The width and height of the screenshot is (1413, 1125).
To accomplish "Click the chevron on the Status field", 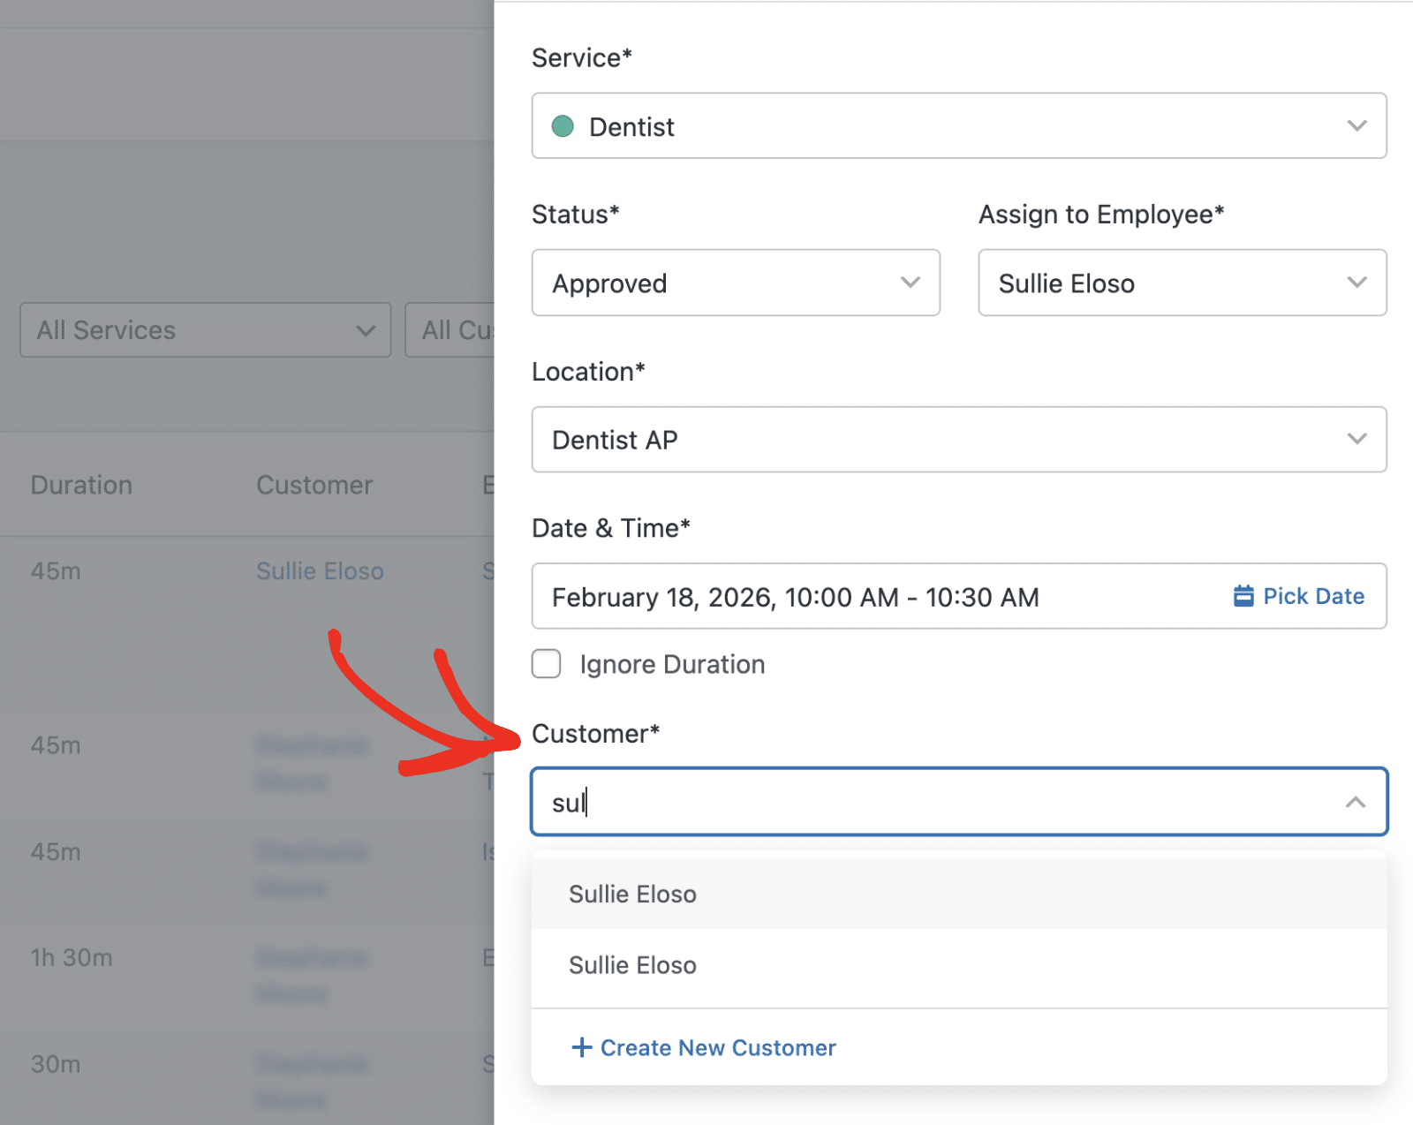I will click(911, 283).
